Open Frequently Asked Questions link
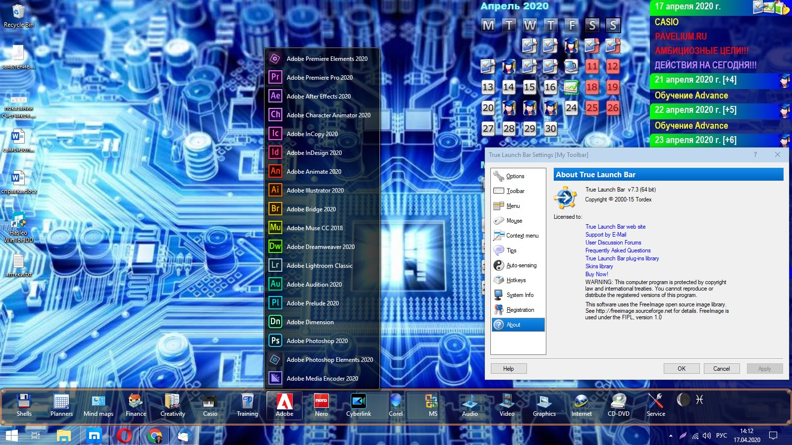Image resolution: width=792 pixels, height=445 pixels. (x=618, y=250)
